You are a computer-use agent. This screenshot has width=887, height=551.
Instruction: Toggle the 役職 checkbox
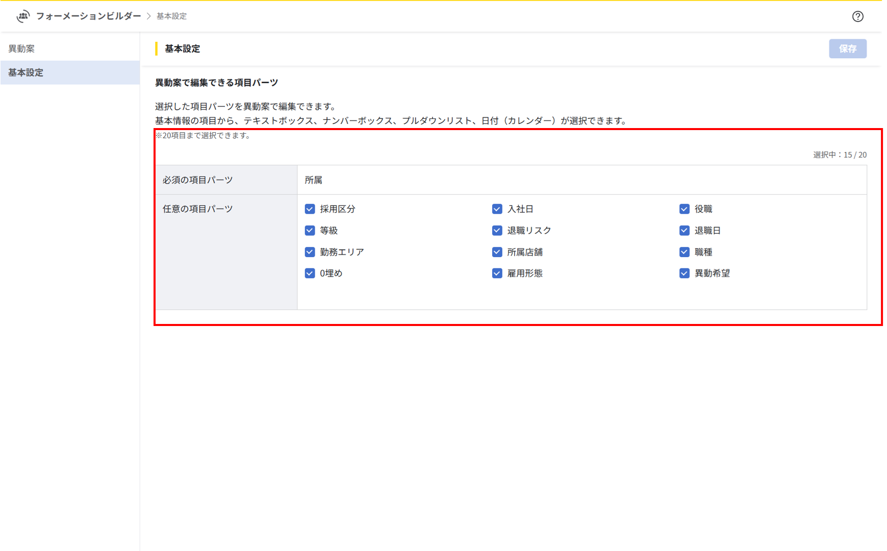tap(684, 209)
